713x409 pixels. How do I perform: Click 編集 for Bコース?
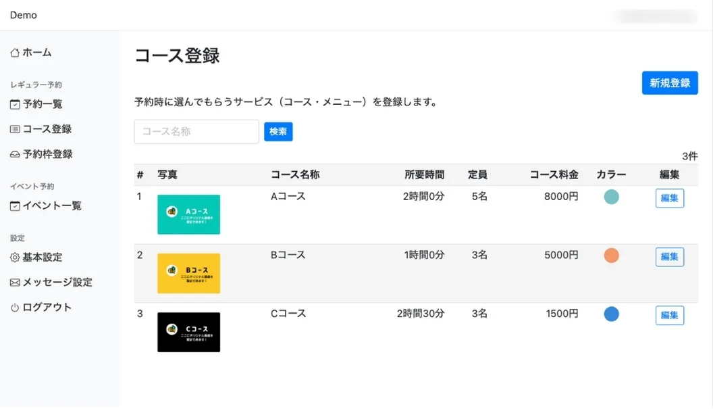pos(669,257)
